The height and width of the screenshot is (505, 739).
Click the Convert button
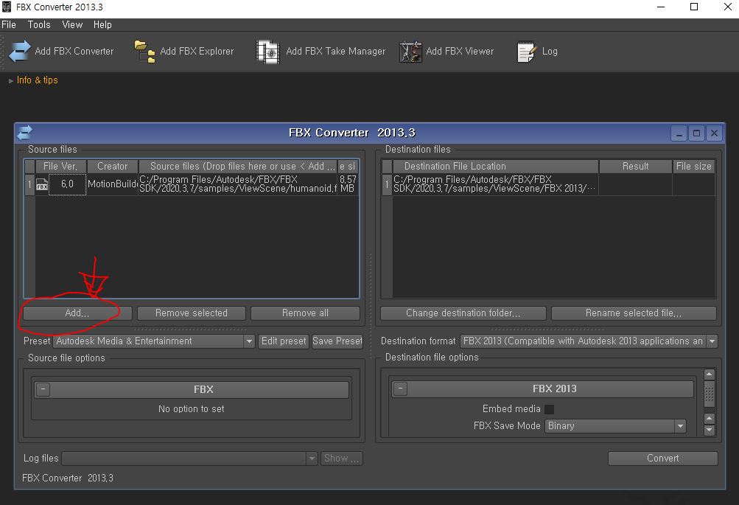pyautogui.click(x=662, y=459)
